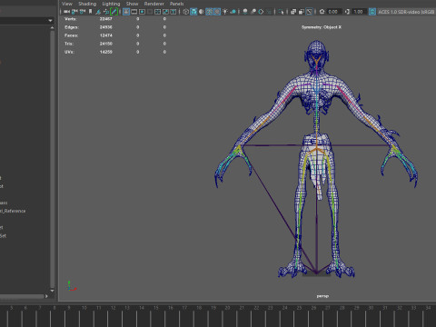The image size is (436, 327).
Task: Click the Exposure value field showing 0.00
Action: (333, 12)
